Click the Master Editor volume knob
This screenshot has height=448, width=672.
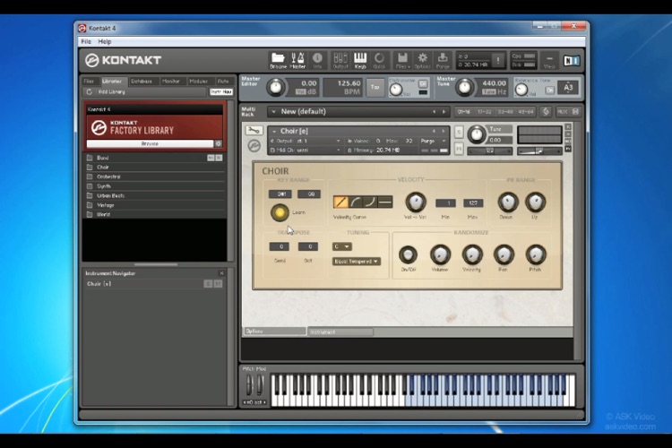click(276, 87)
